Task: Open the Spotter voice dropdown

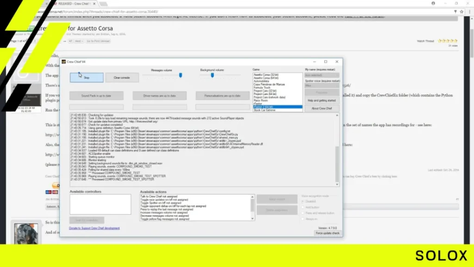Action: tap(322, 86)
